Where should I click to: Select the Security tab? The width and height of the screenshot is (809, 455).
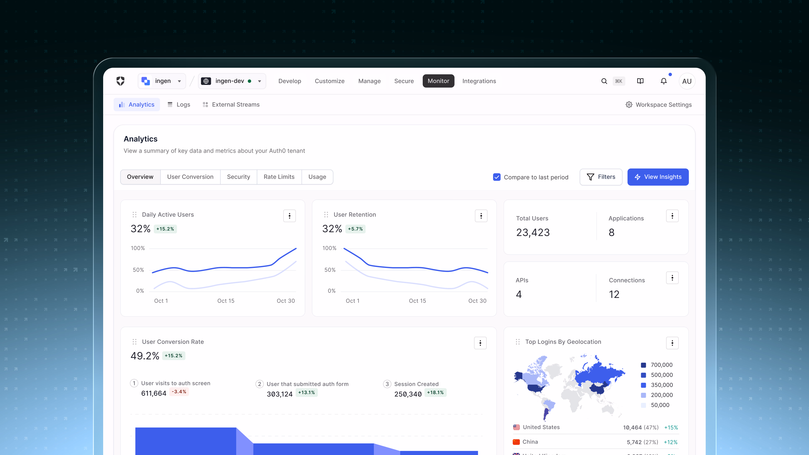click(238, 177)
